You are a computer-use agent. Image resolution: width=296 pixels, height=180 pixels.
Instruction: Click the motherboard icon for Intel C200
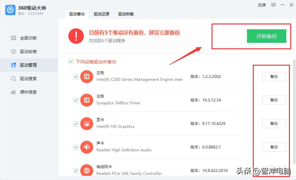tap(87, 77)
